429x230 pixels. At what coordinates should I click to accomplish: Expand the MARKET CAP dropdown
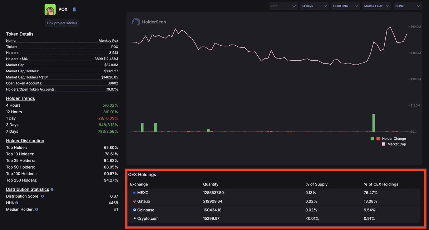coord(376,6)
